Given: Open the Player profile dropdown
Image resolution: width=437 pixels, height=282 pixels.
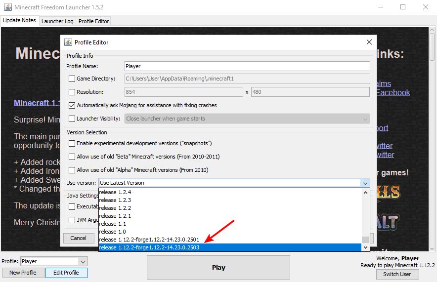Looking at the screenshot, I should click(x=83, y=261).
